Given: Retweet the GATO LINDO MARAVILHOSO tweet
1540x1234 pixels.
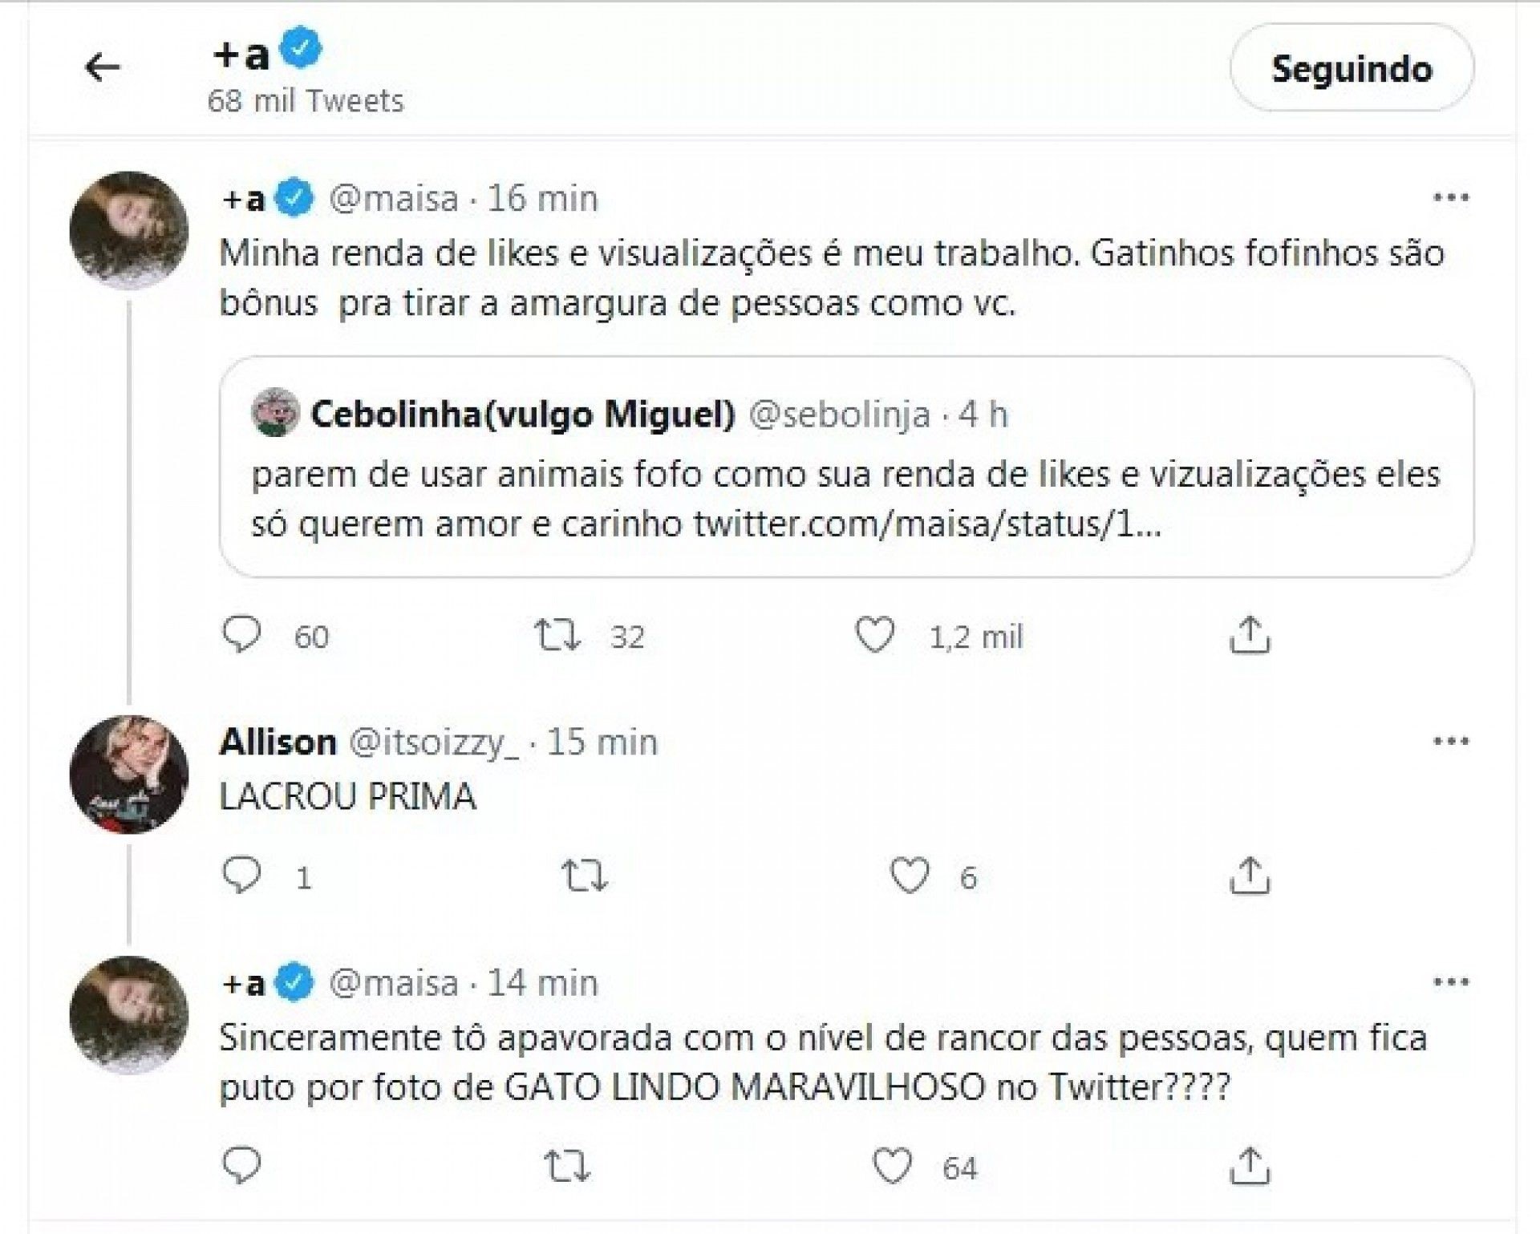Looking at the screenshot, I should coord(567,1166).
